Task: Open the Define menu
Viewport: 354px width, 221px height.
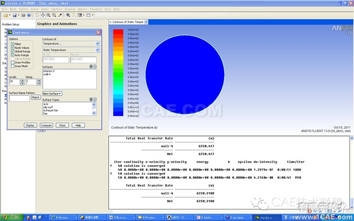Action: point(24,9)
